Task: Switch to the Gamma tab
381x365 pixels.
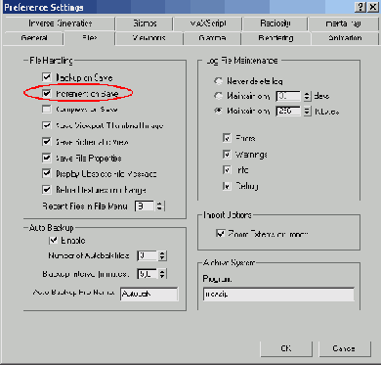Action: [212, 38]
